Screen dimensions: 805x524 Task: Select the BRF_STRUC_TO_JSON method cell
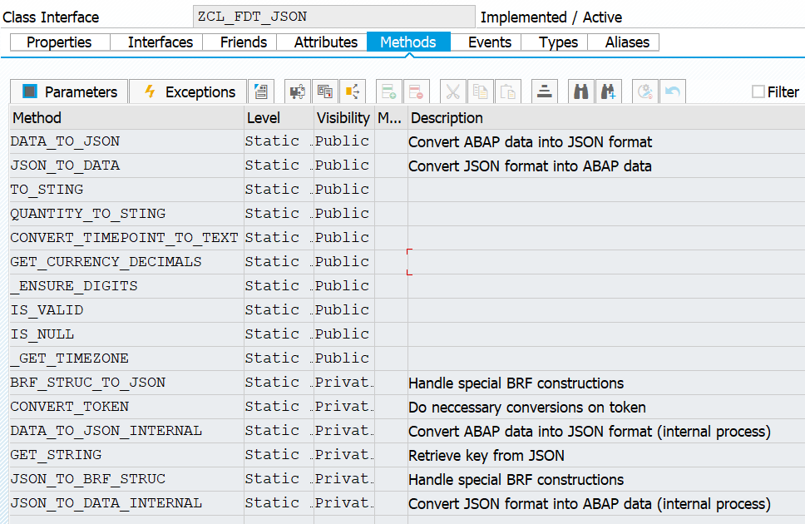[x=126, y=383]
